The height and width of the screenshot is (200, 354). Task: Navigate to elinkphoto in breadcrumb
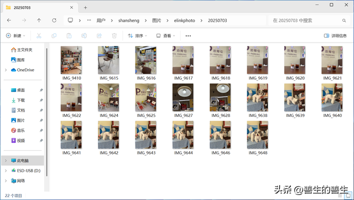pos(184,20)
